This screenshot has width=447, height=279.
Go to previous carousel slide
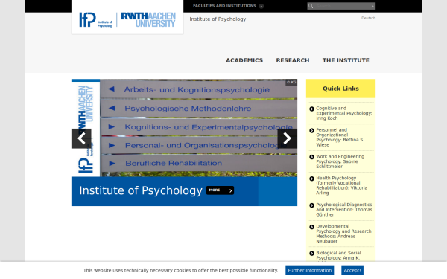click(81, 138)
